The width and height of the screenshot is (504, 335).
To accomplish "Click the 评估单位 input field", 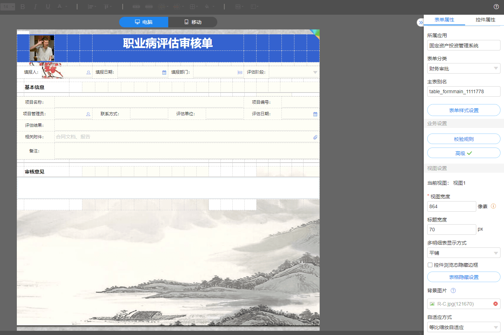I will (225, 114).
